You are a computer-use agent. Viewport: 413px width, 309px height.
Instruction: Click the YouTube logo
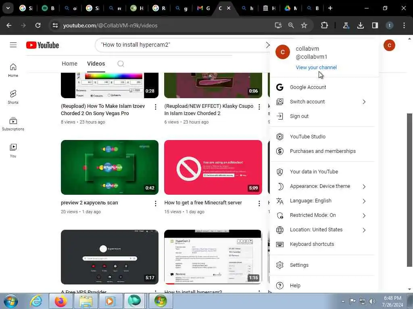pyautogui.click(x=42, y=45)
